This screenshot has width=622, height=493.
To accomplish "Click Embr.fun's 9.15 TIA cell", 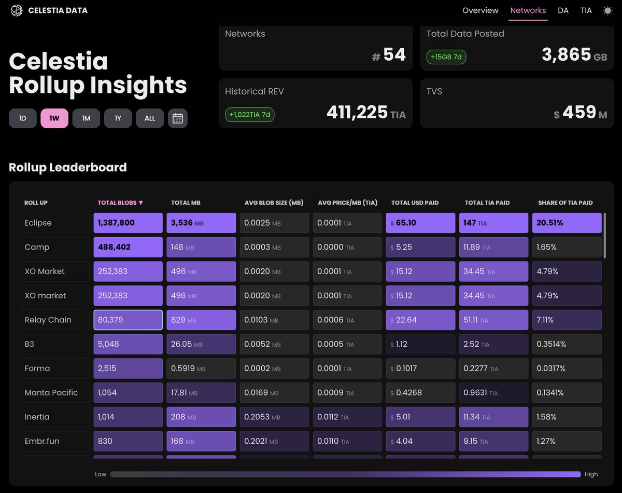I will pyautogui.click(x=494, y=441).
